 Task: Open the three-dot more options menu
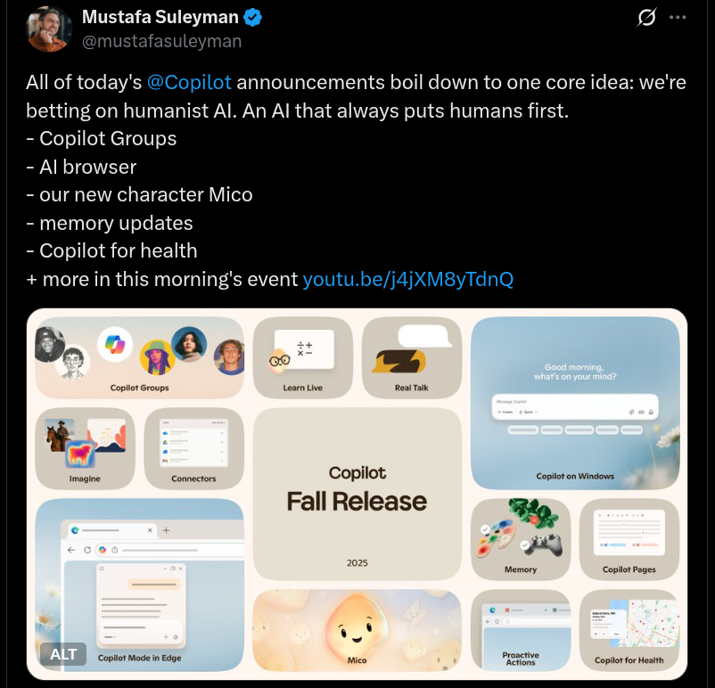[678, 17]
